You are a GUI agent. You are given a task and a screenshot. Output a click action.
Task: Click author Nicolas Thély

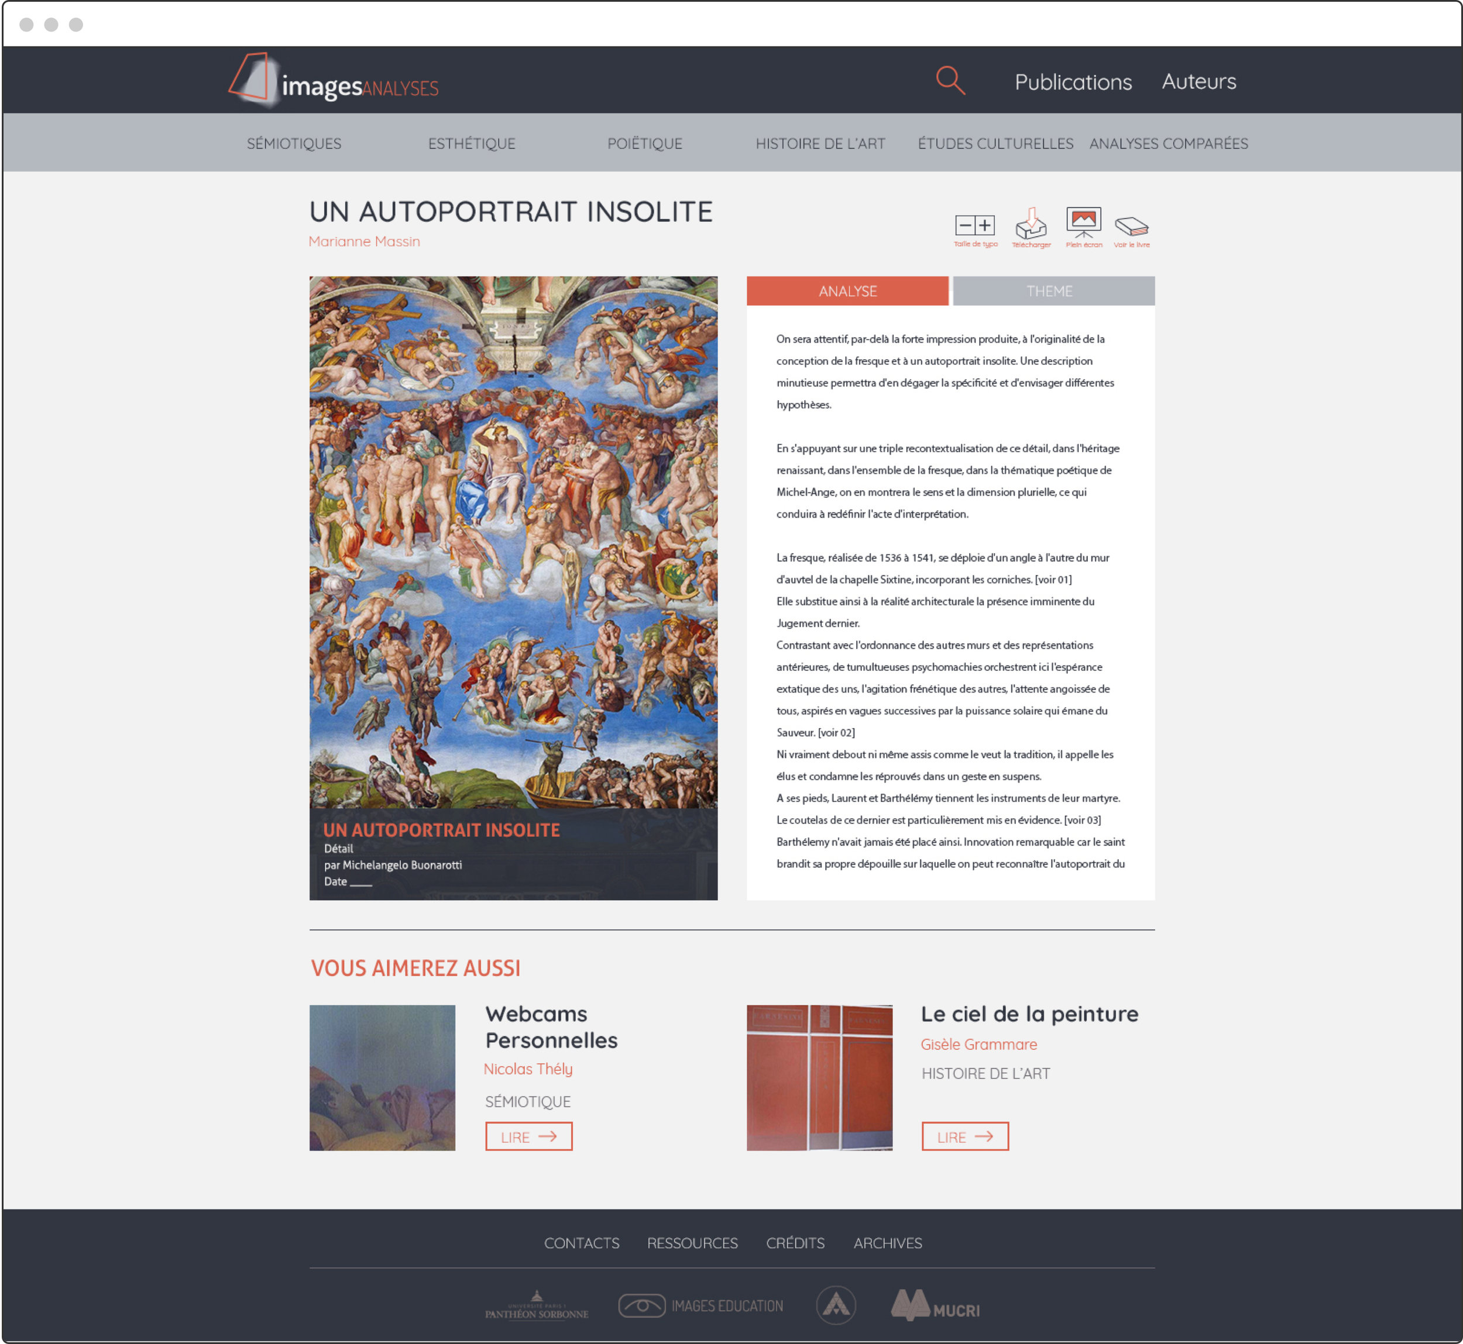(528, 1069)
